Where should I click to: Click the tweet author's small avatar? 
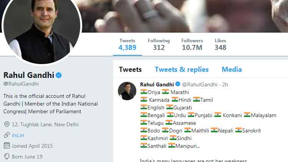click(127, 91)
